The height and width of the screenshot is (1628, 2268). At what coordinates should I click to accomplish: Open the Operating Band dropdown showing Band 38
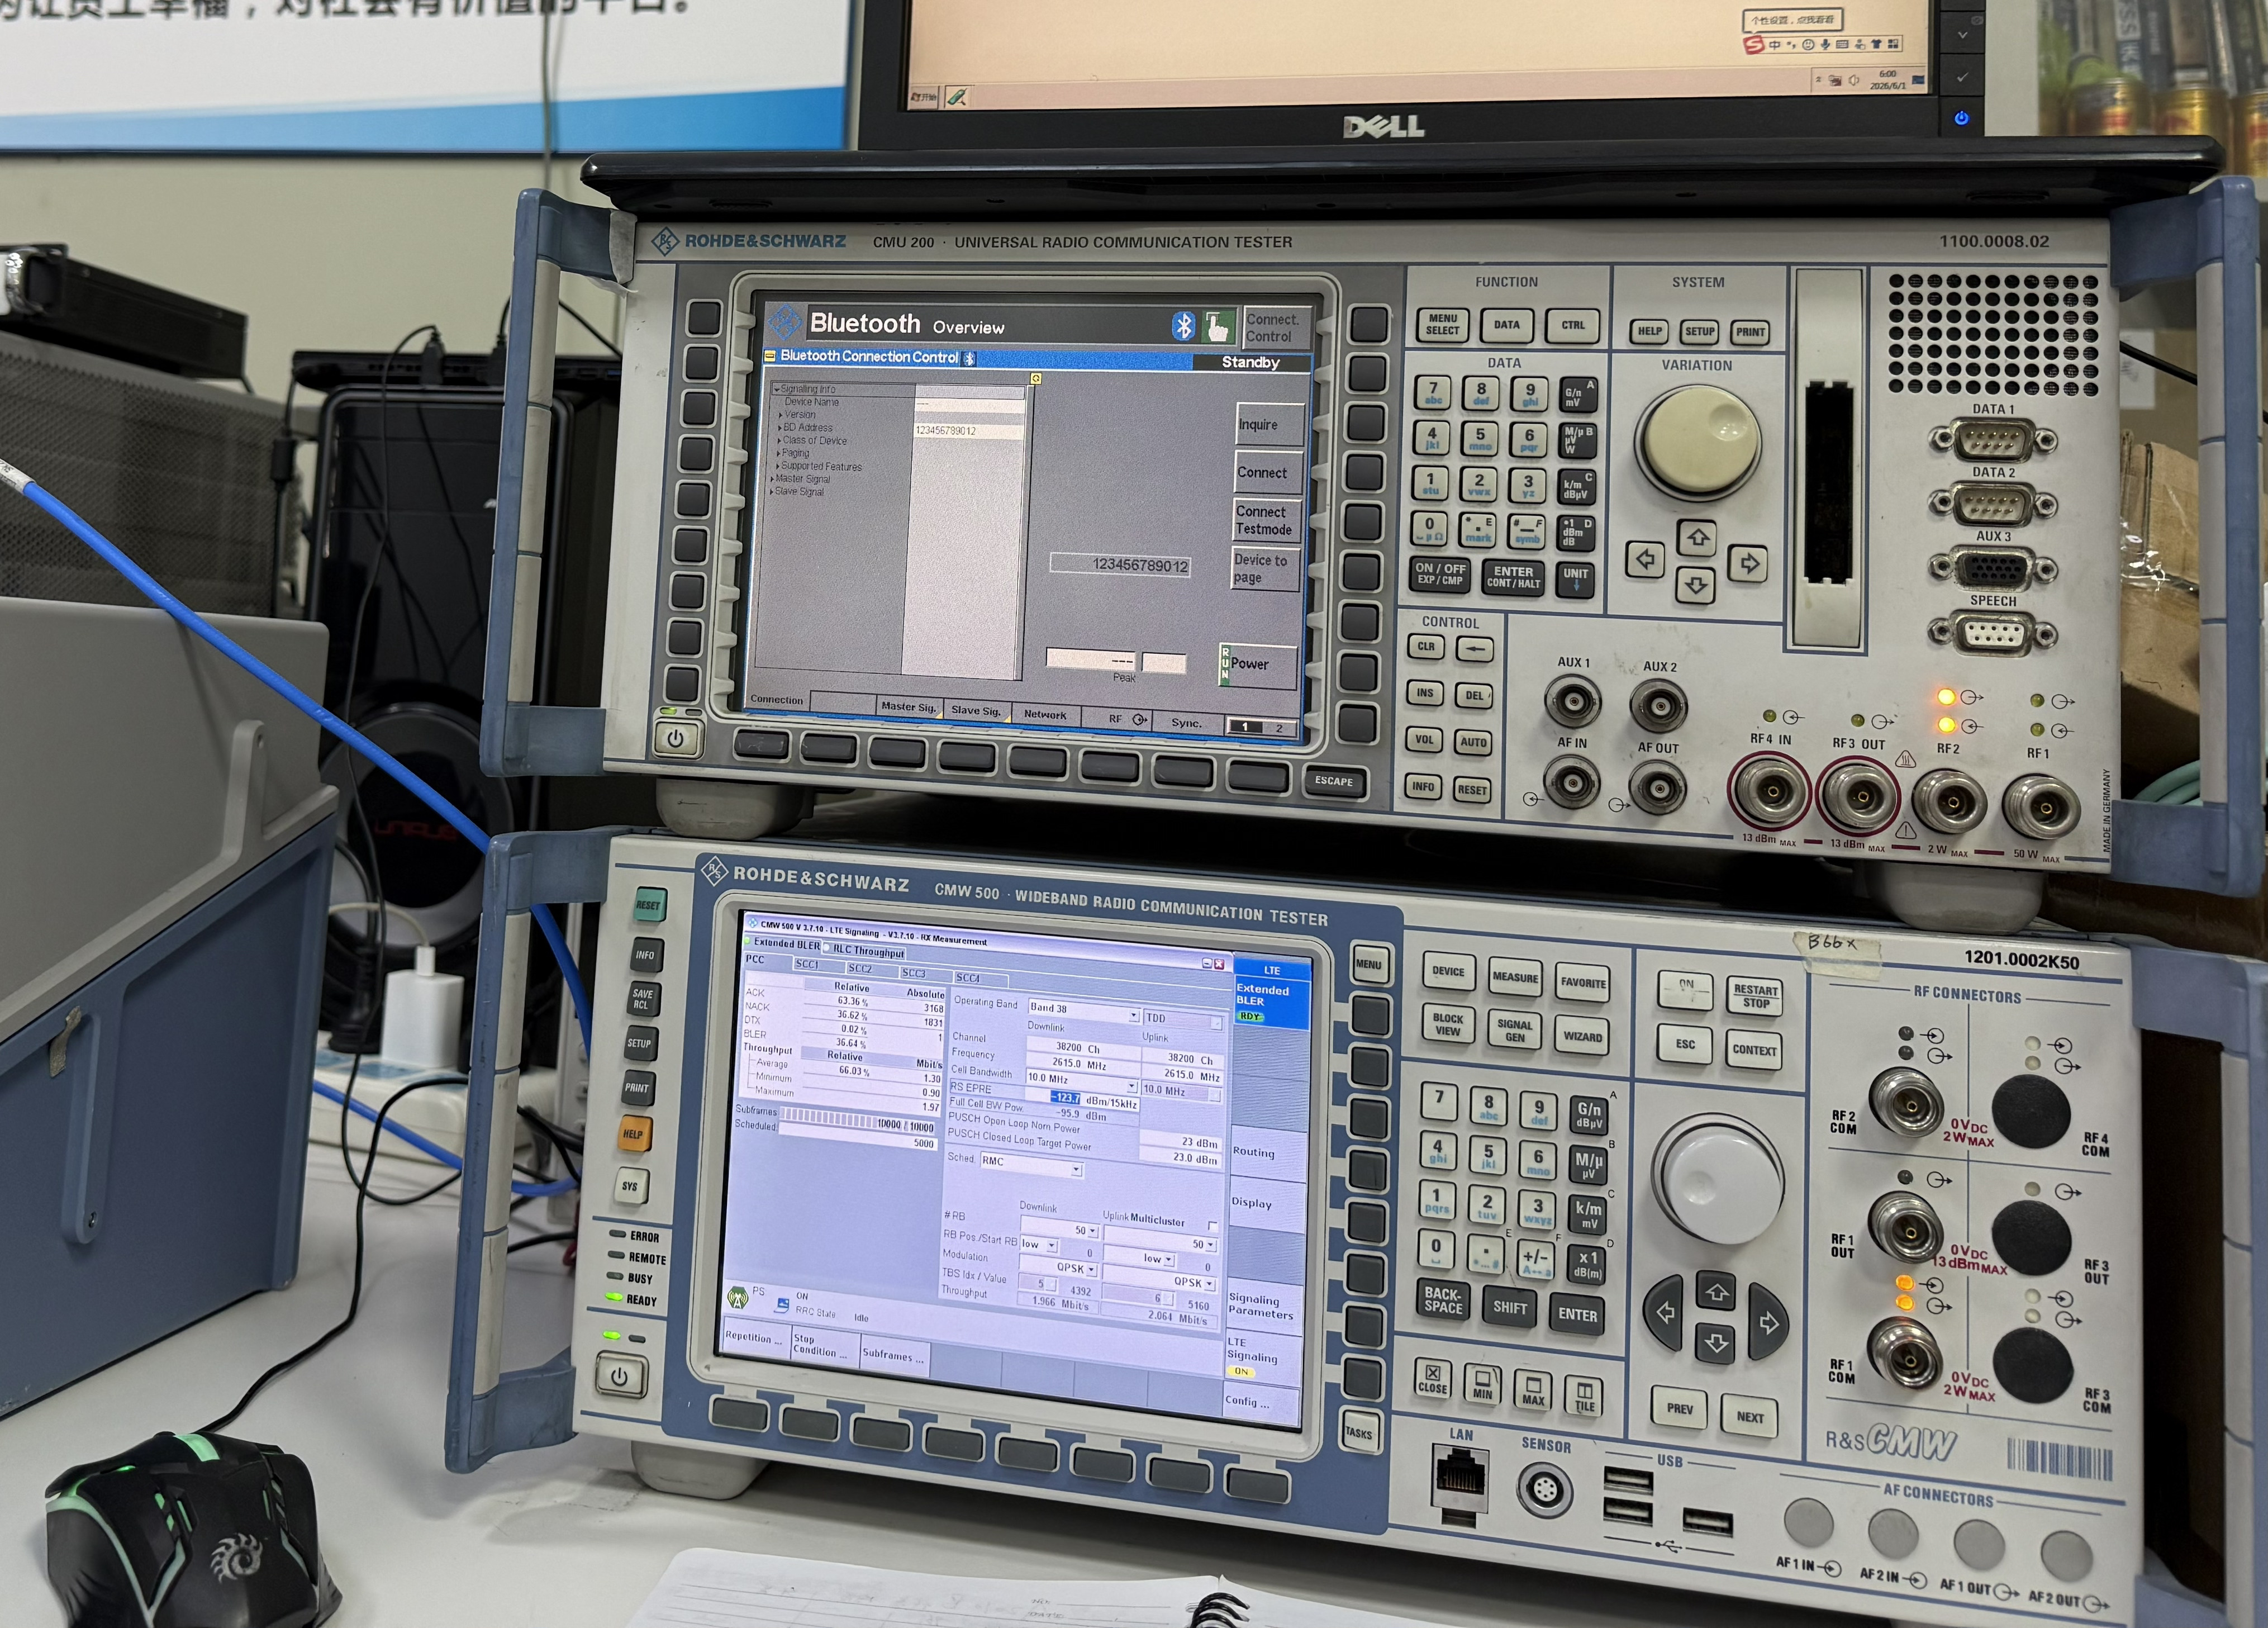1084,1011
